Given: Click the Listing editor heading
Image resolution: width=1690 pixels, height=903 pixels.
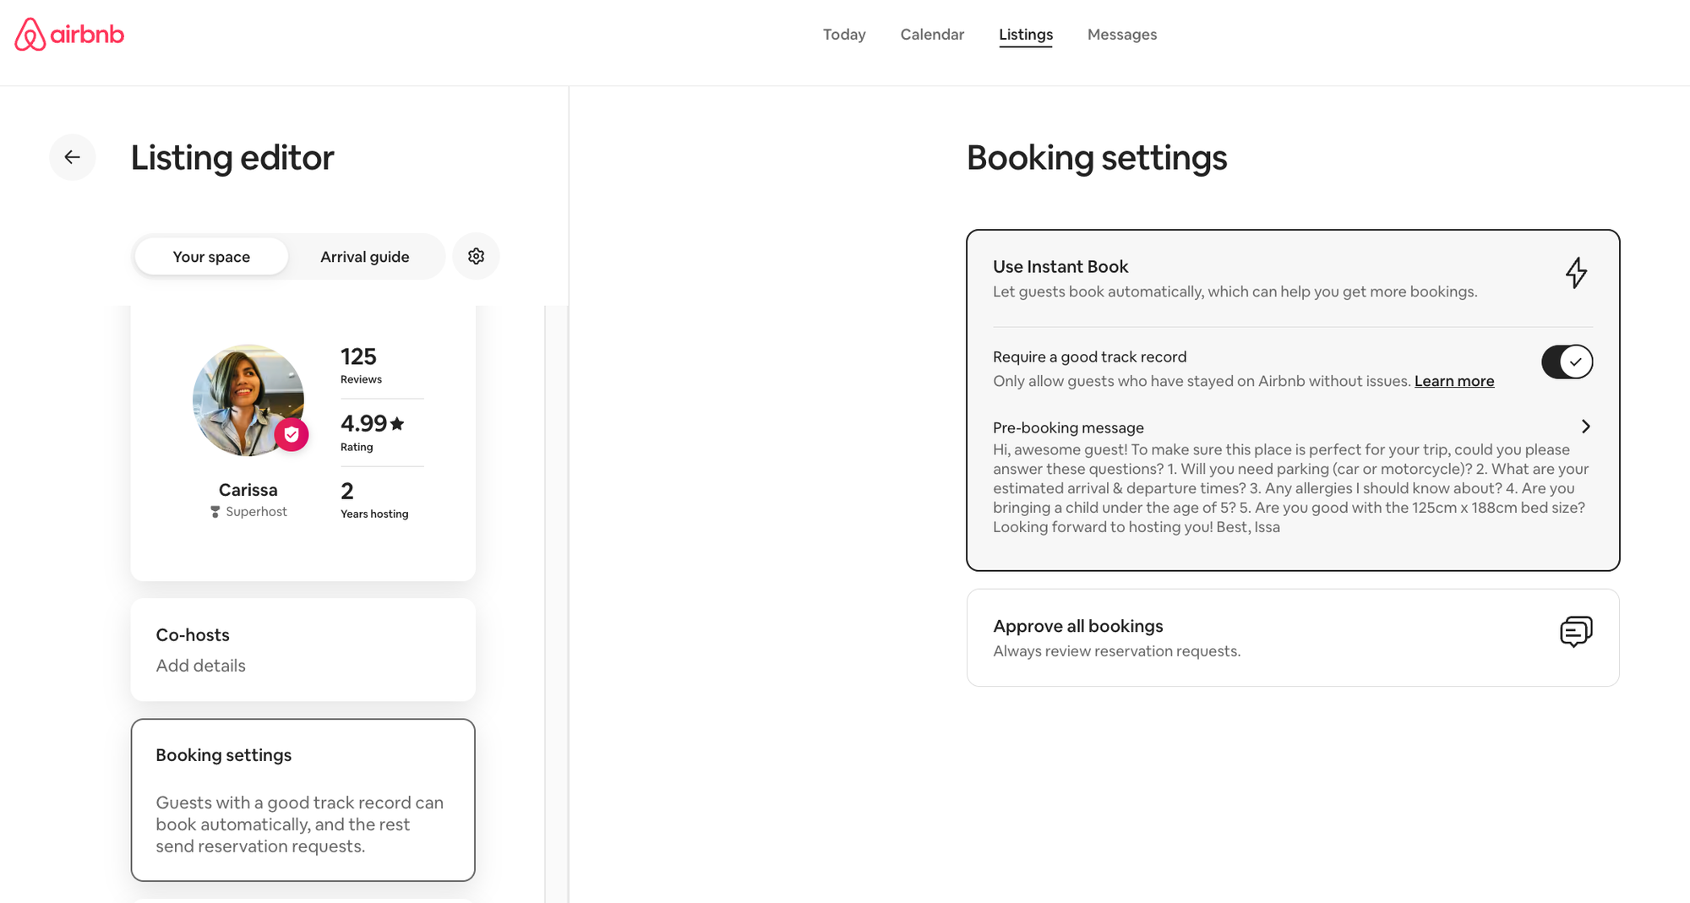Looking at the screenshot, I should coord(232,158).
